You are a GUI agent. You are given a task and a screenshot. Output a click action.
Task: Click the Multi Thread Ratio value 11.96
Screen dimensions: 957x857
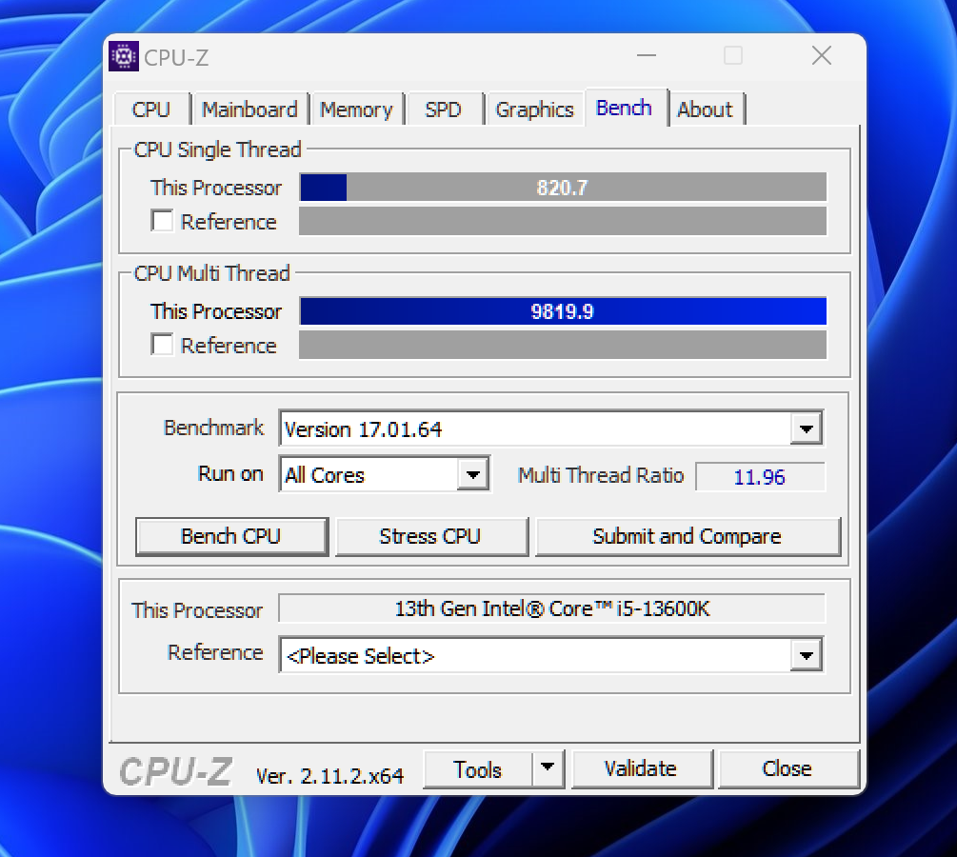pyautogui.click(x=760, y=477)
